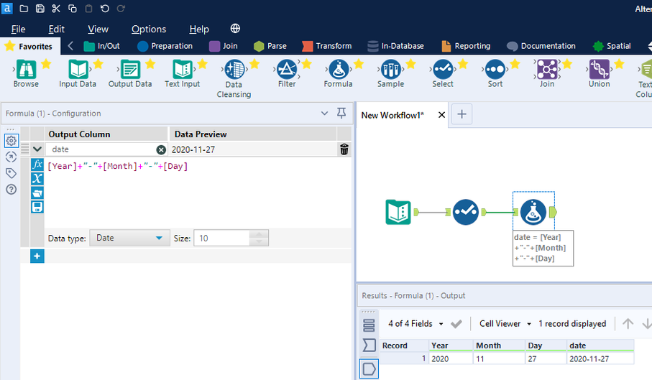Add a new expression with plus button
This screenshot has width=652, height=380.
point(37,256)
